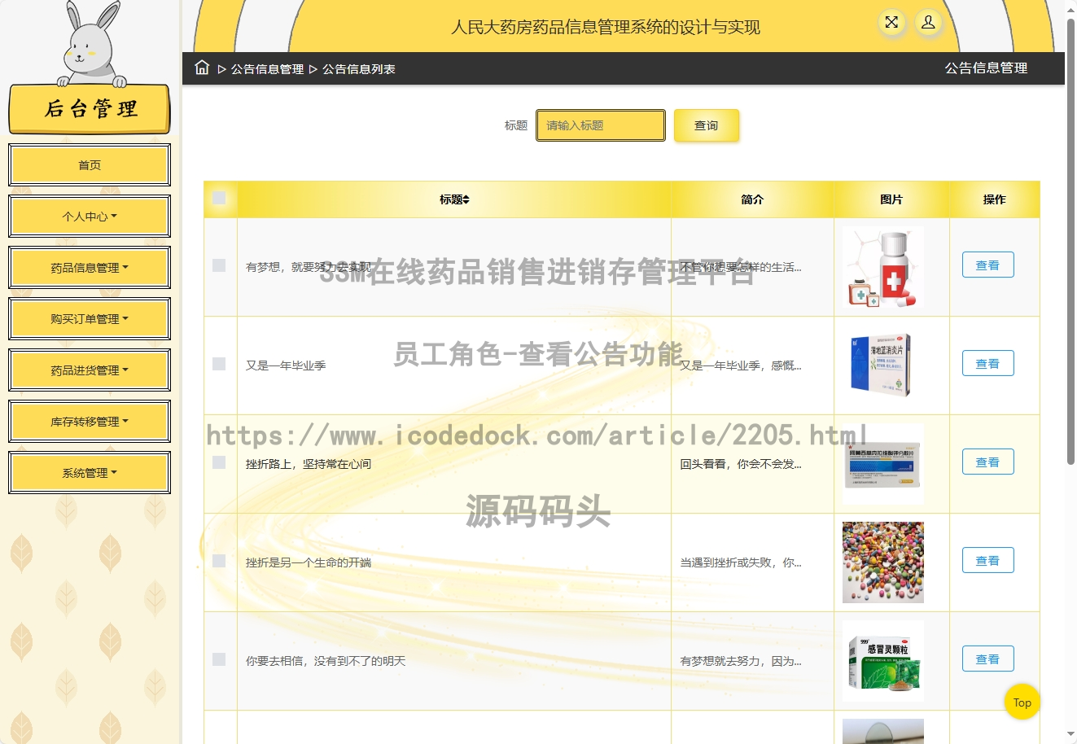1077x744 pixels.
Task: Expand the 药品信息管理 menu
Action: [90, 268]
